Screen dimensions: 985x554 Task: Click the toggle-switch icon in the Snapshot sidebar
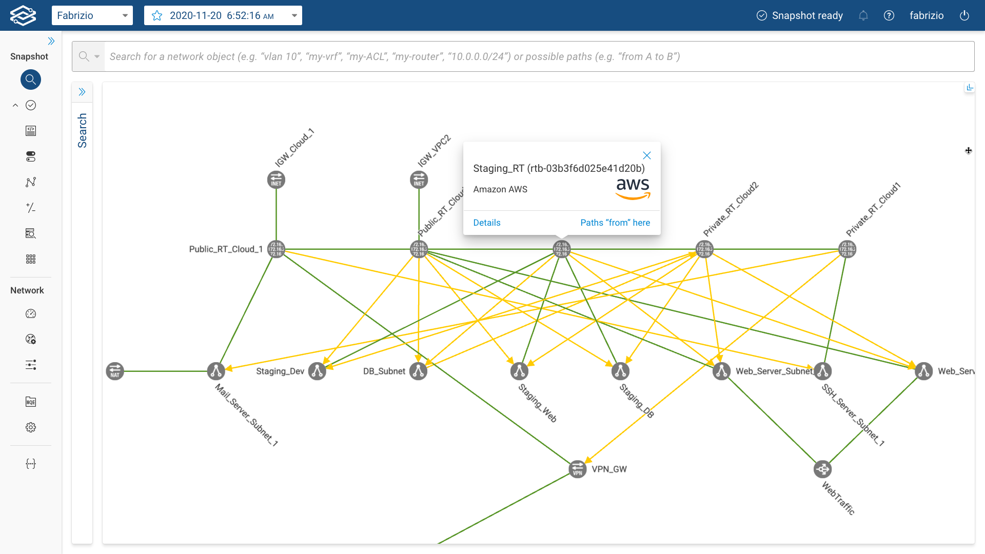coord(31,156)
